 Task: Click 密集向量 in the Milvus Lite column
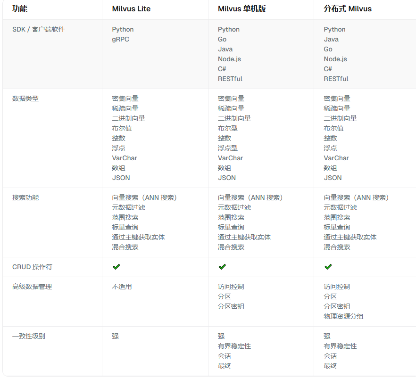(x=125, y=99)
